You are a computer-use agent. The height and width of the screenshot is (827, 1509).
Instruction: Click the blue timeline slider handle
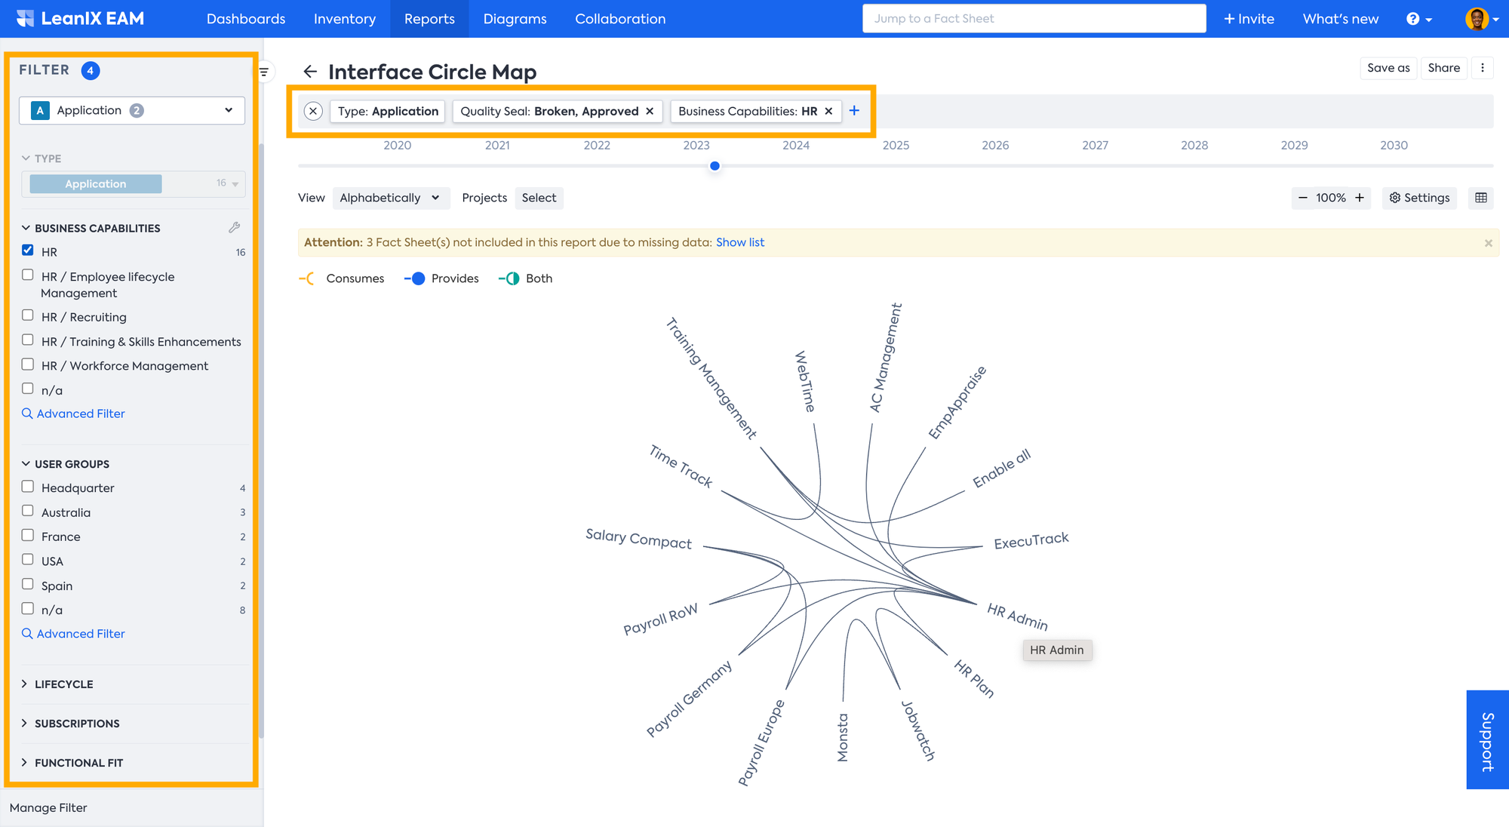[x=715, y=166]
